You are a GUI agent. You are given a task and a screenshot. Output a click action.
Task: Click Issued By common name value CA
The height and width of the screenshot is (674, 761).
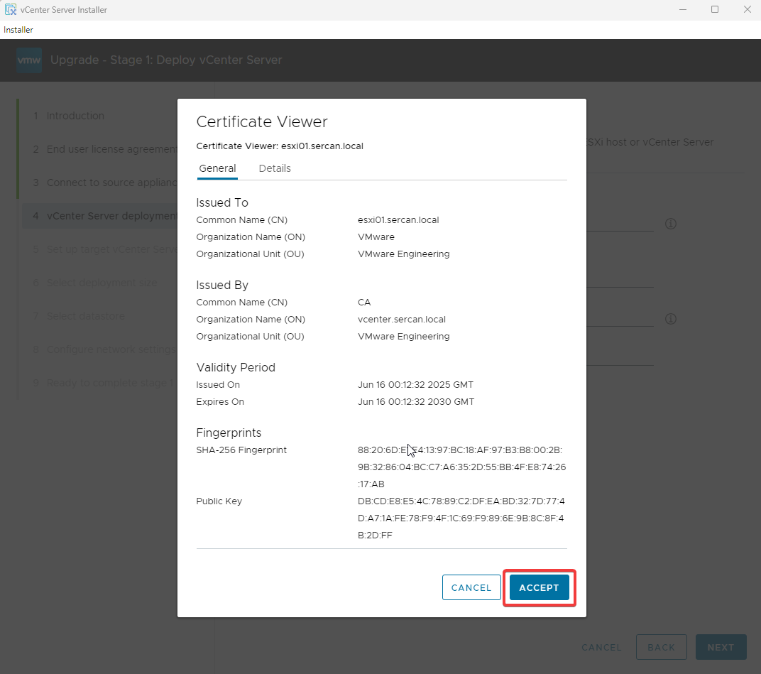pyautogui.click(x=364, y=302)
